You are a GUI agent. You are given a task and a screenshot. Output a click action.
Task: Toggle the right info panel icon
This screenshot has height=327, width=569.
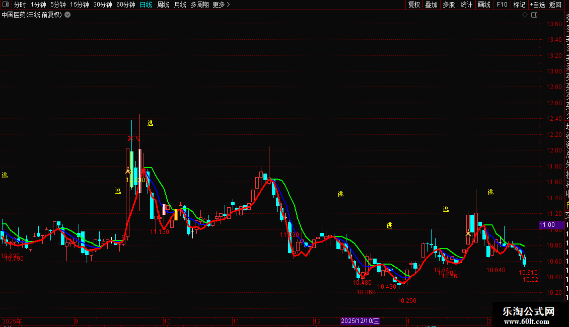point(534,15)
